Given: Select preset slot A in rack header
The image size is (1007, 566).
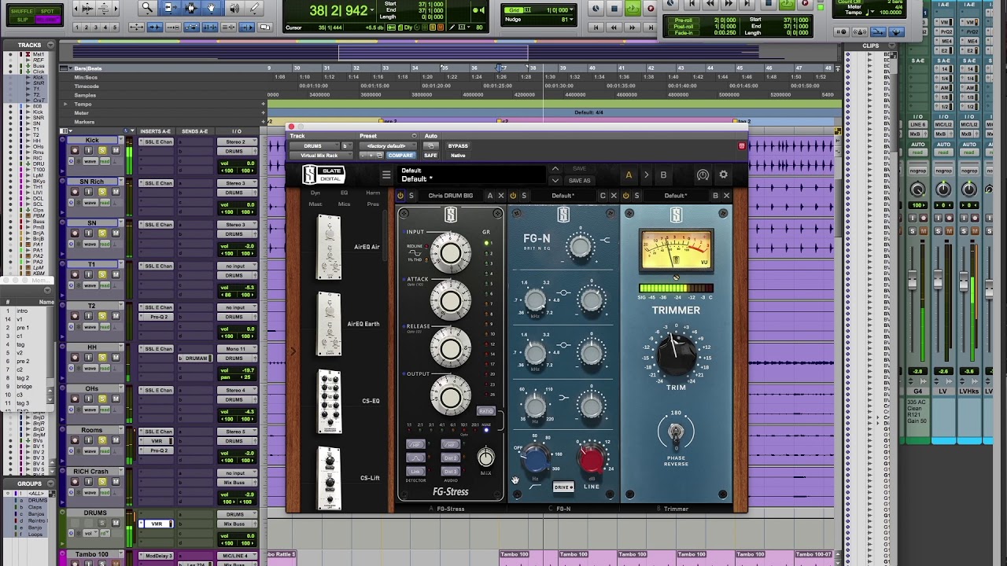Looking at the screenshot, I should (629, 175).
